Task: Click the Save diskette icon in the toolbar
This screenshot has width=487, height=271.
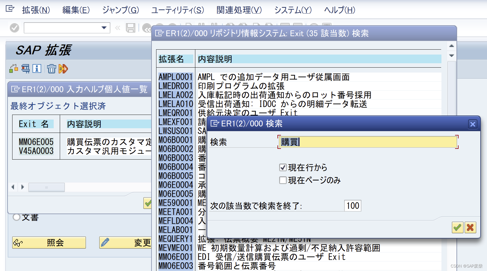Action: [131, 28]
